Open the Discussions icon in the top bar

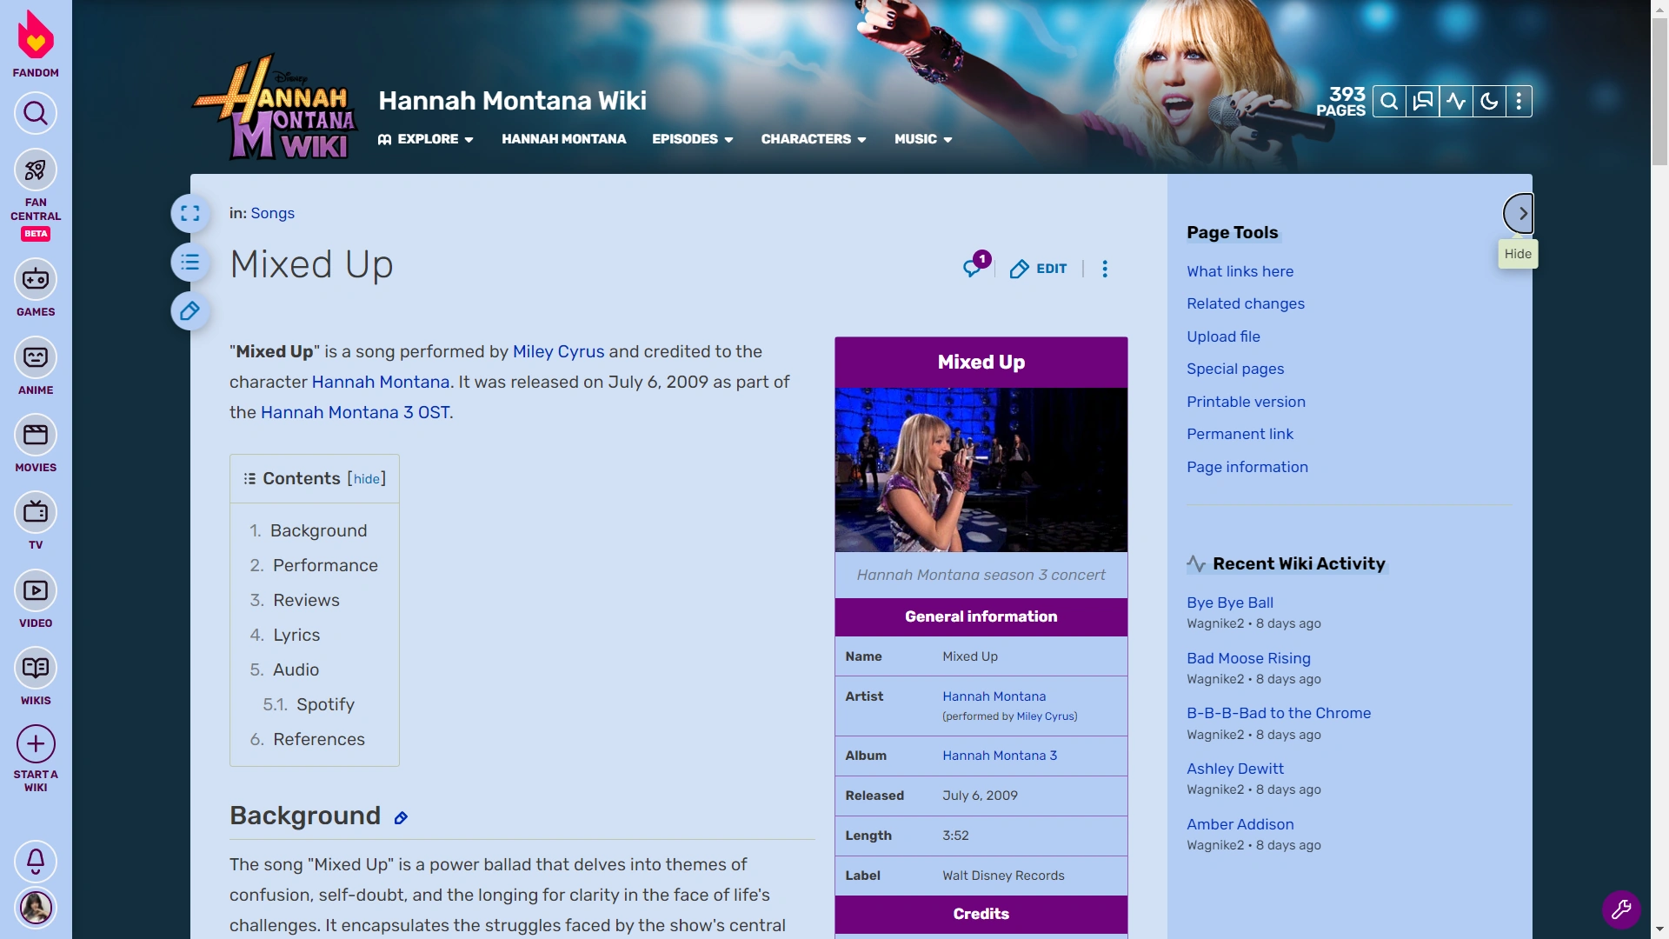(1422, 101)
